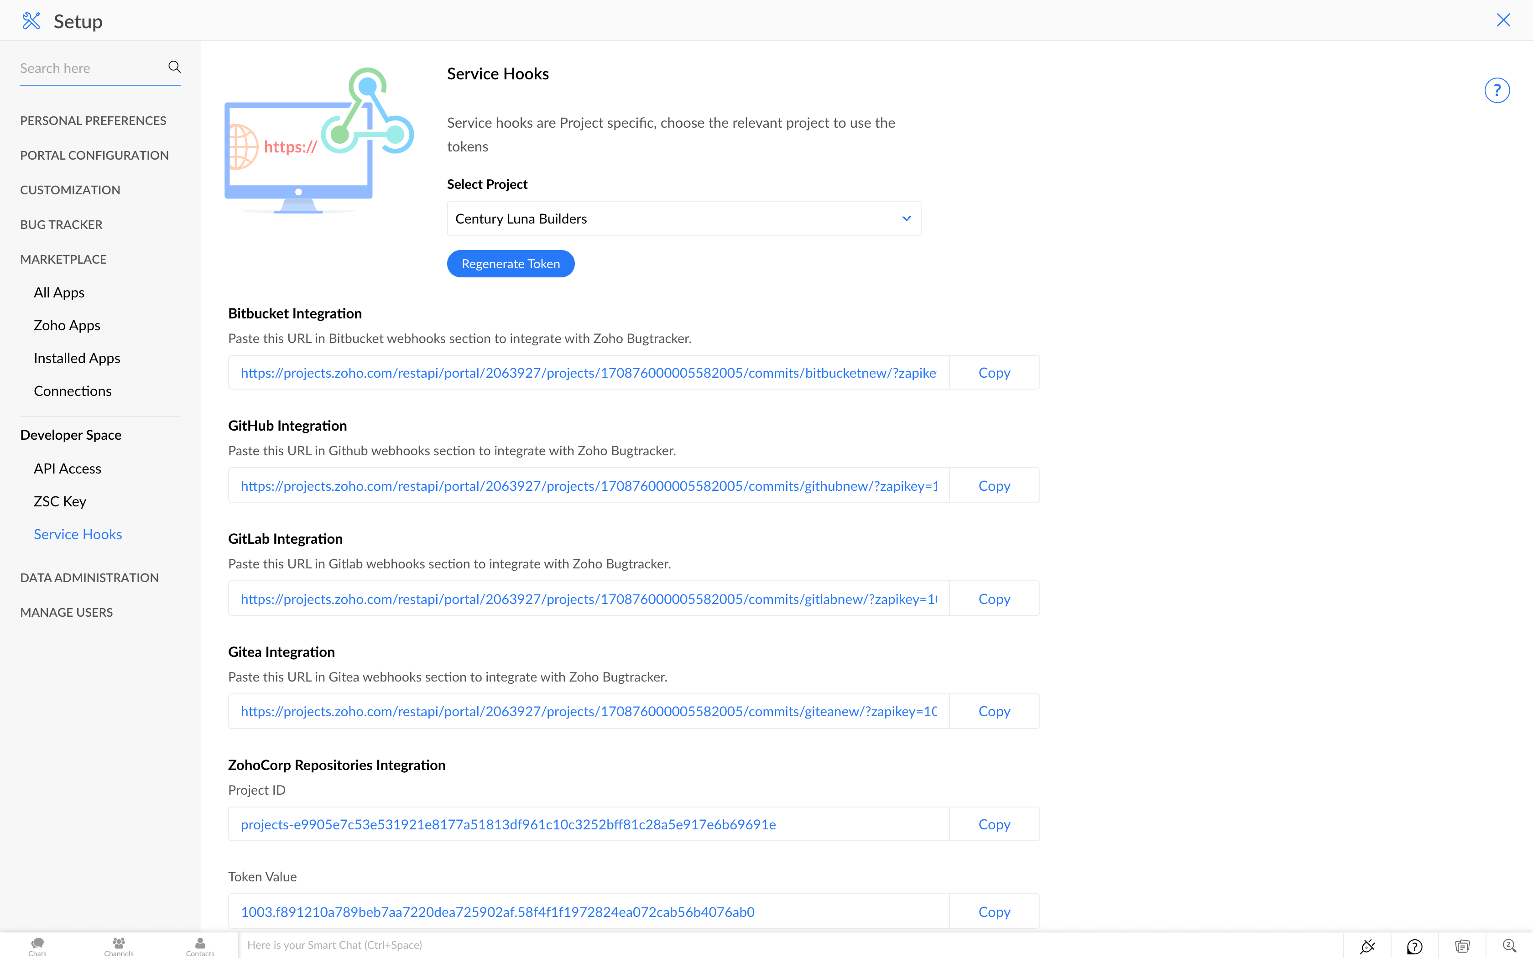This screenshot has height=958, width=1533.
Task: Expand PORTAL CONFIGURATION section
Action: (x=94, y=155)
